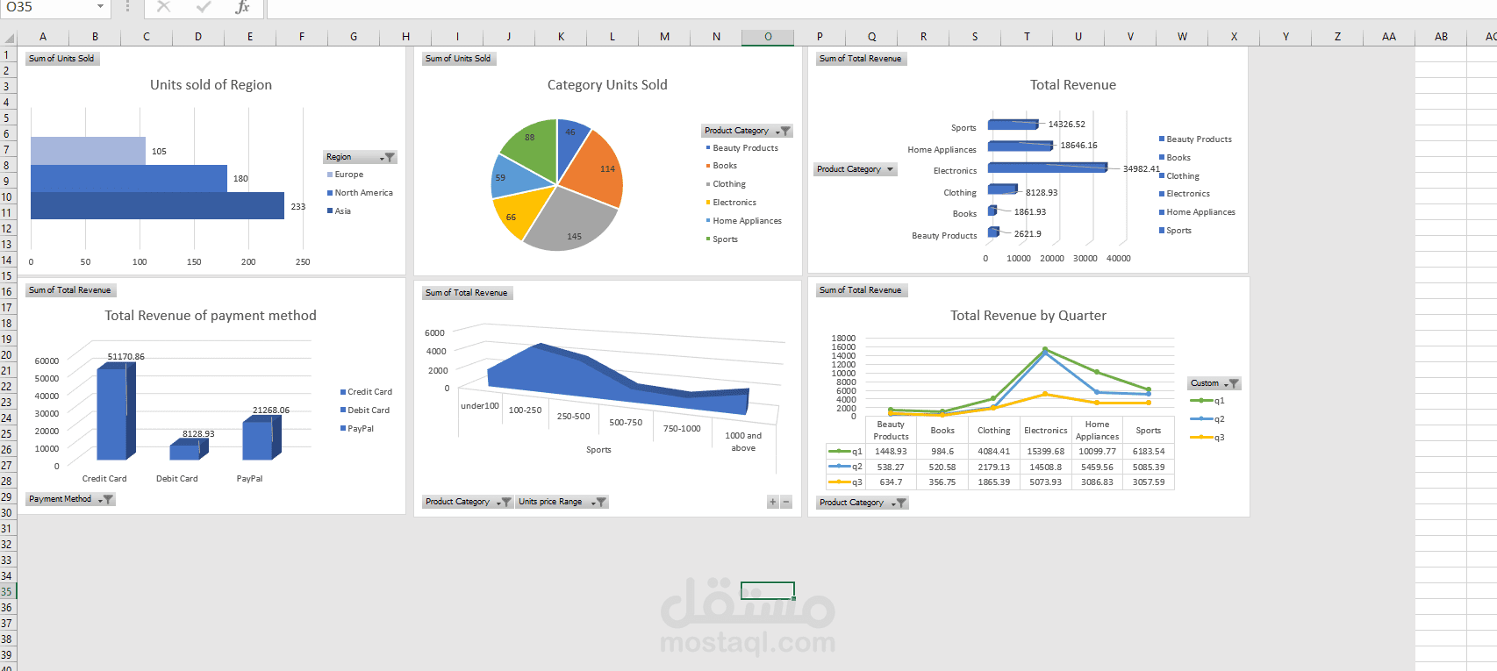This screenshot has width=1497, height=671.
Task: Click Sum of Total Revenue button on area chart
Action: pos(467,293)
